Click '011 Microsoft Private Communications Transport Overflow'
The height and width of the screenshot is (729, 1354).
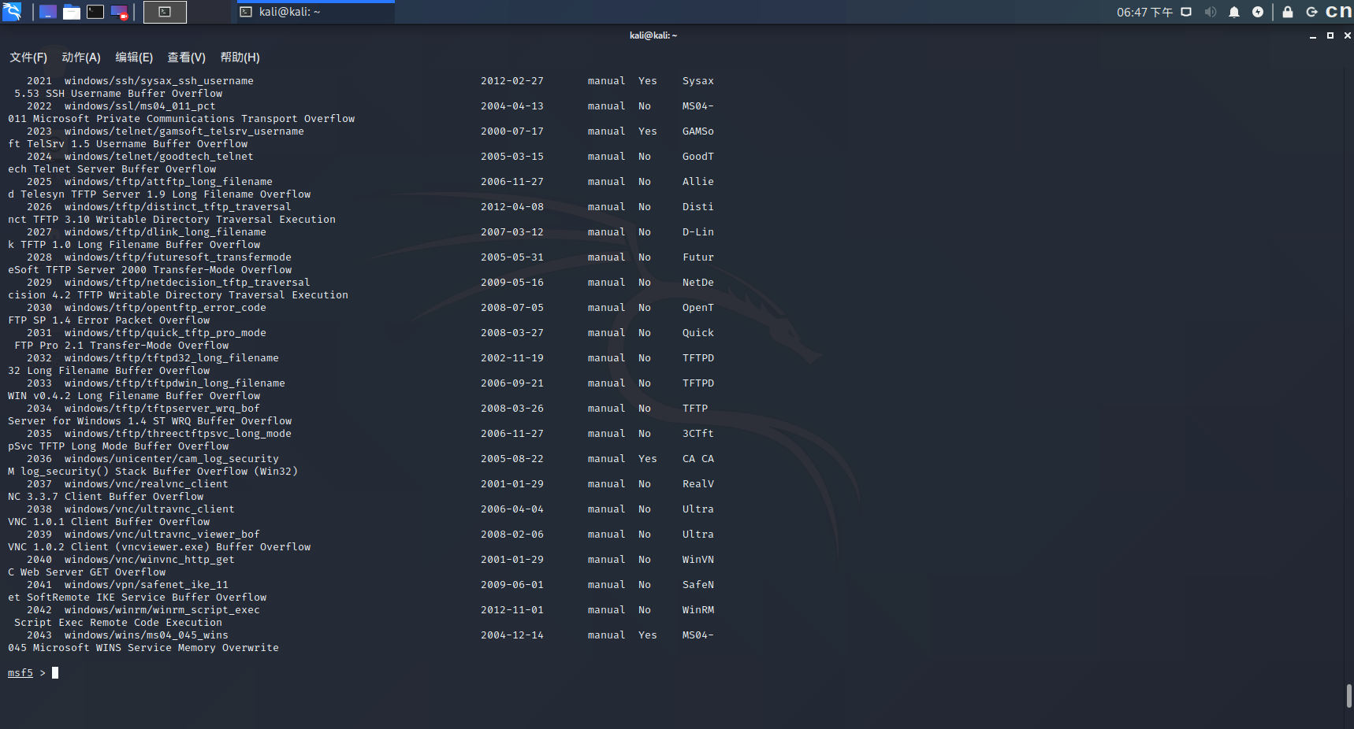click(x=181, y=119)
